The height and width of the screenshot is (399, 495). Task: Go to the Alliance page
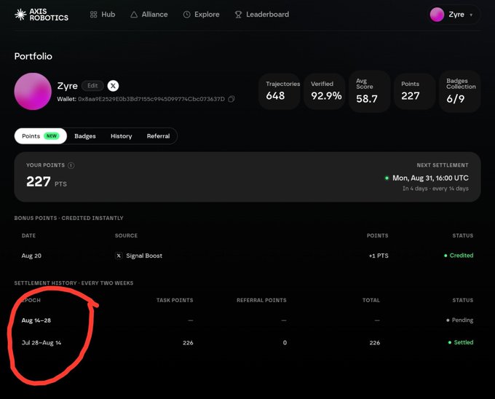[149, 15]
